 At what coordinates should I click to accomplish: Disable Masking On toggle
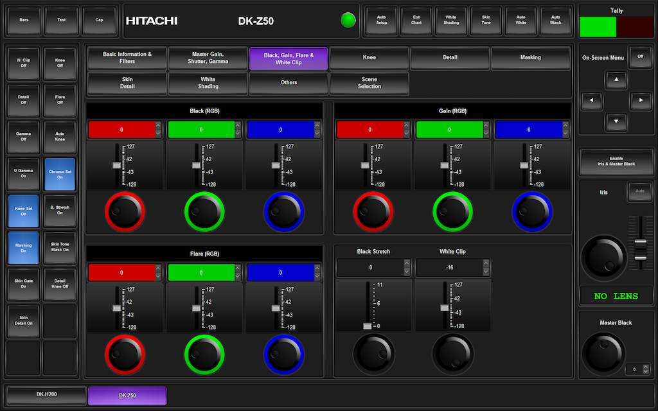pos(24,248)
